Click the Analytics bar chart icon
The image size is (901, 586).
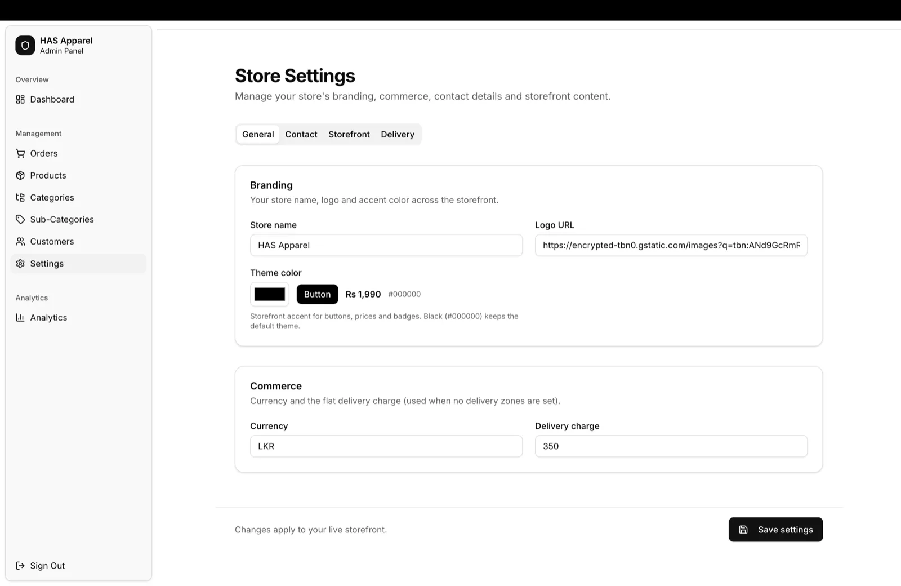[x=20, y=317]
